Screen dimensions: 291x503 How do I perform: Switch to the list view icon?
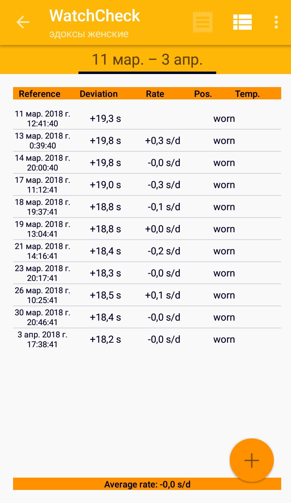tap(242, 22)
